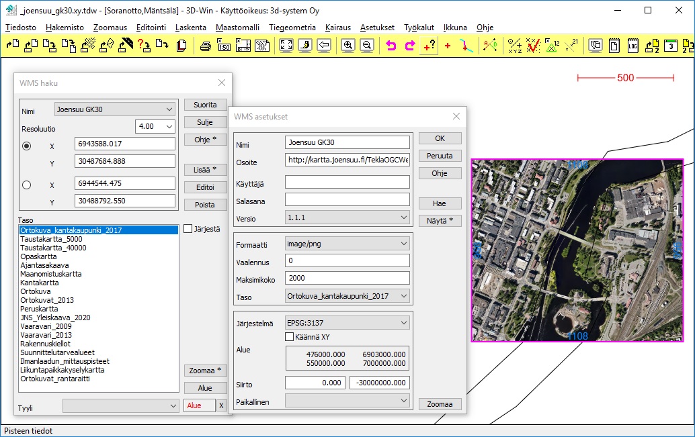The image size is (695, 437).
Task: Click the save file icon (page with down arrow)
Action: point(49,45)
